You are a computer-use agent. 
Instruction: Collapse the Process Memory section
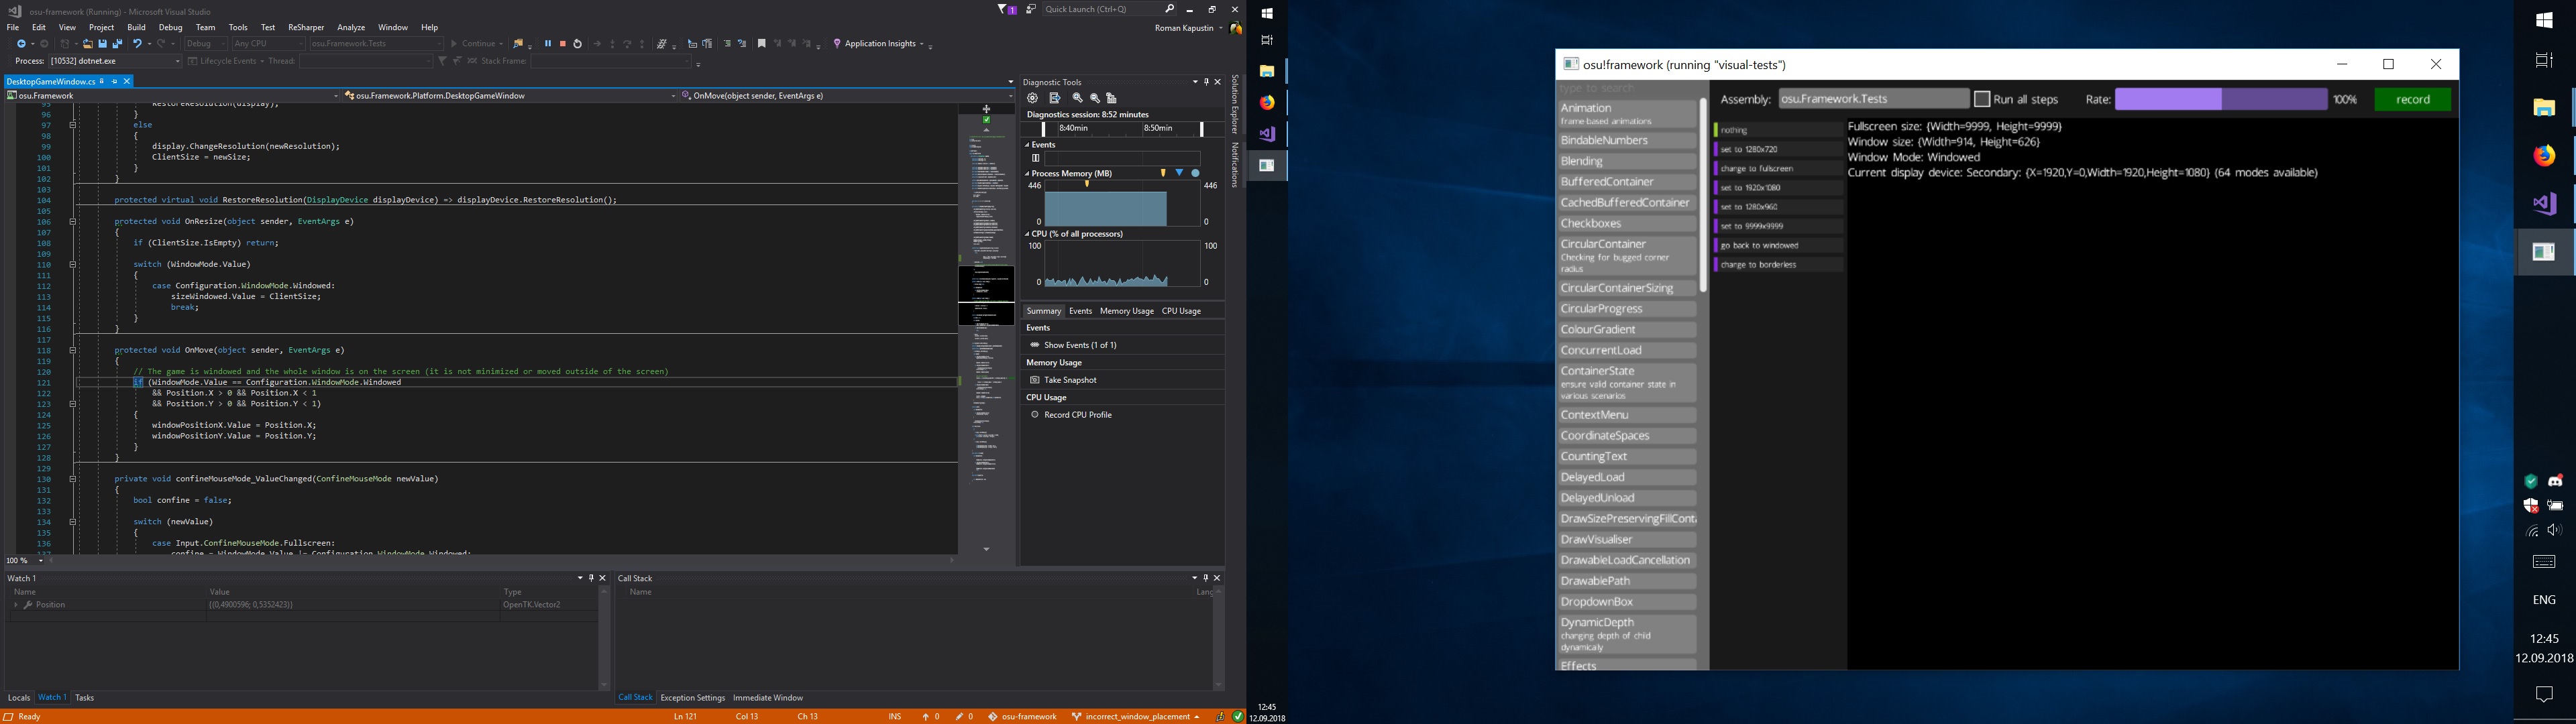click(x=1027, y=173)
